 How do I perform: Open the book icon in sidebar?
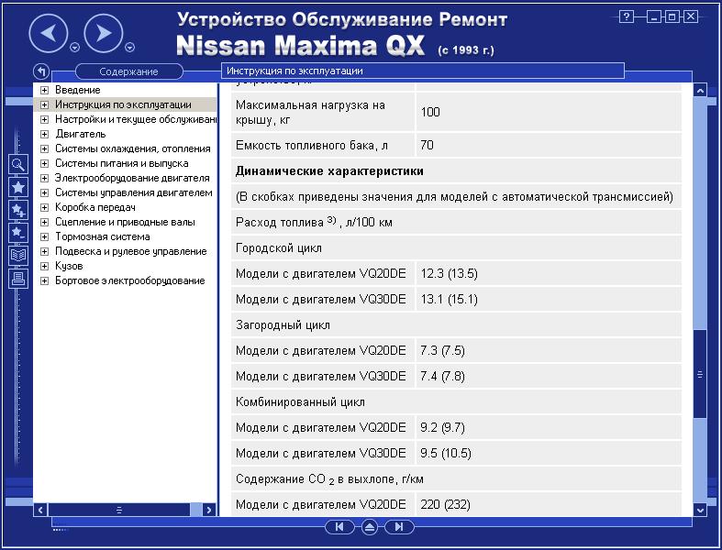[18, 256]
